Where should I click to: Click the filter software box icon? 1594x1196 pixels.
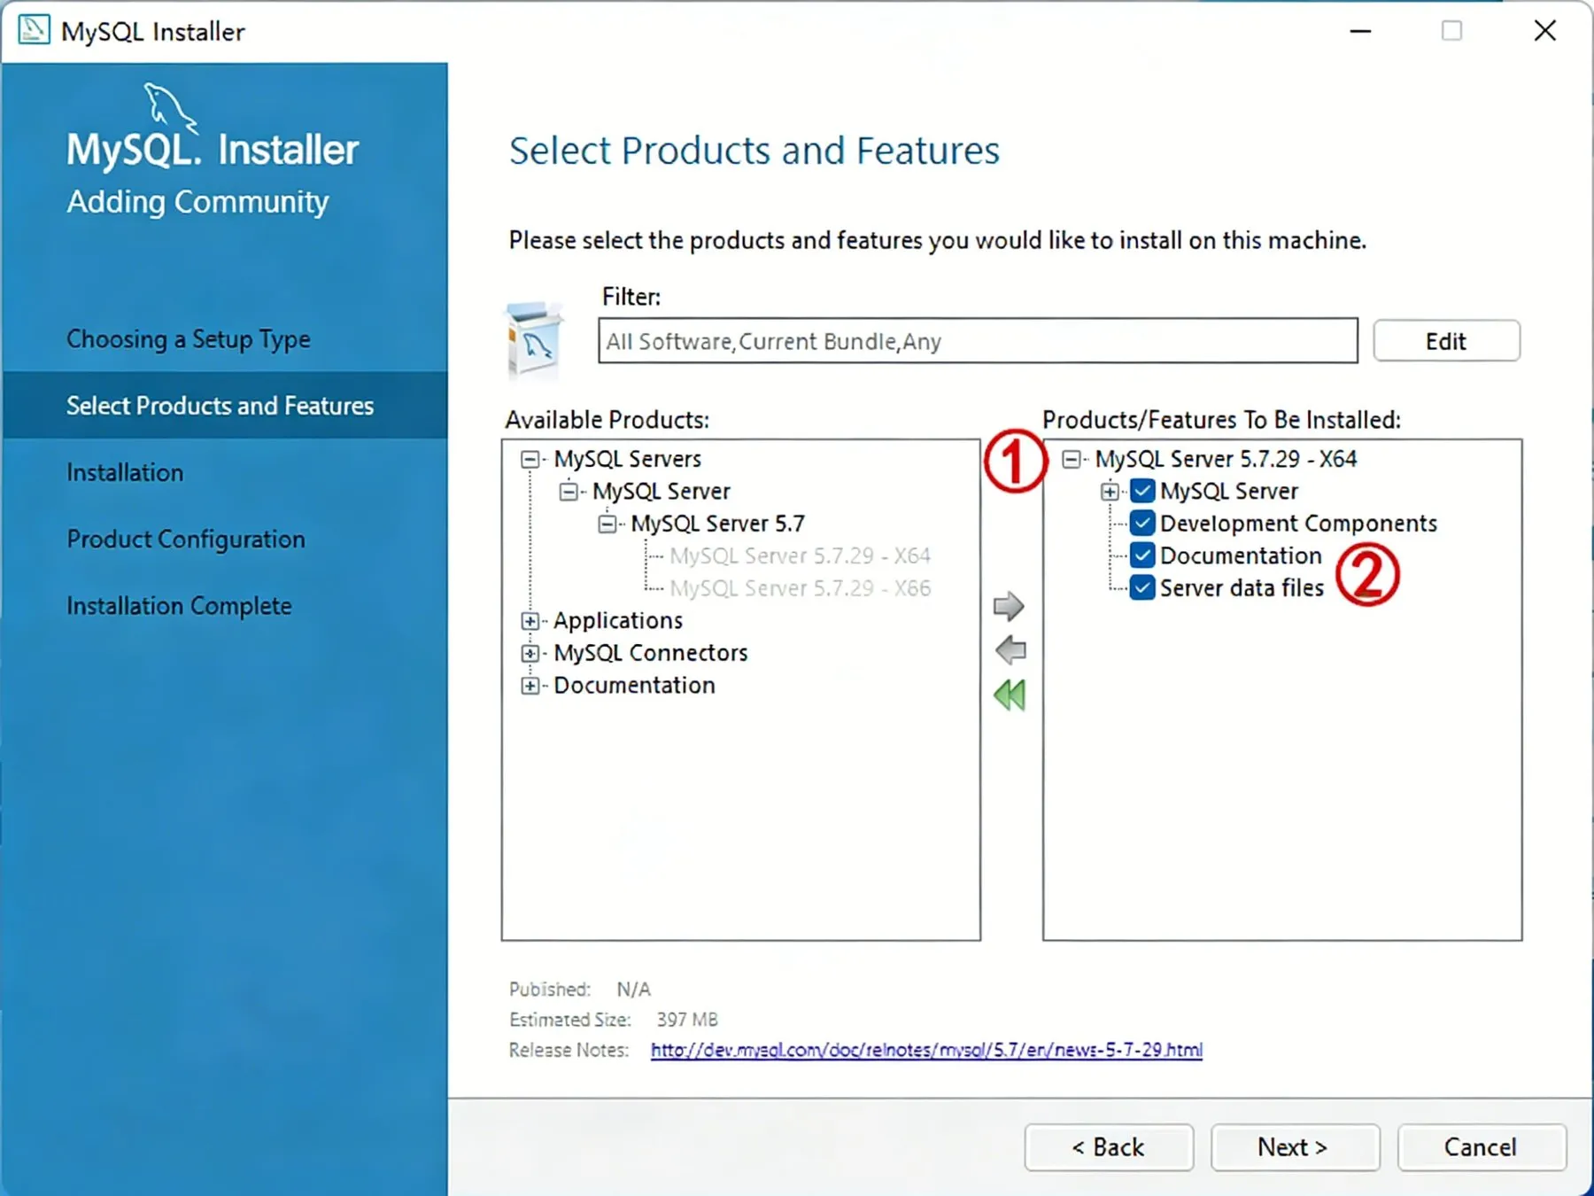(x=534, y=341)
